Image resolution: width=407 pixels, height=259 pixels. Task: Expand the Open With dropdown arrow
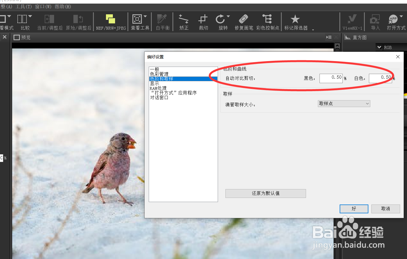pyautogui.click(x=401, y=16)
